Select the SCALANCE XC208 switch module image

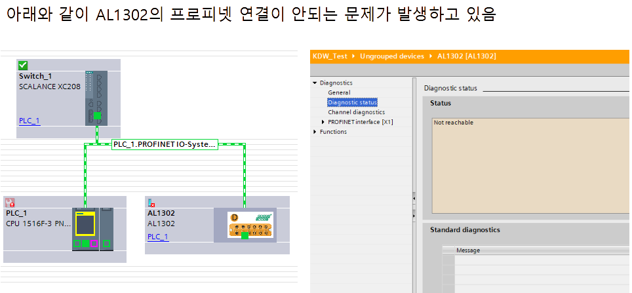96,98
